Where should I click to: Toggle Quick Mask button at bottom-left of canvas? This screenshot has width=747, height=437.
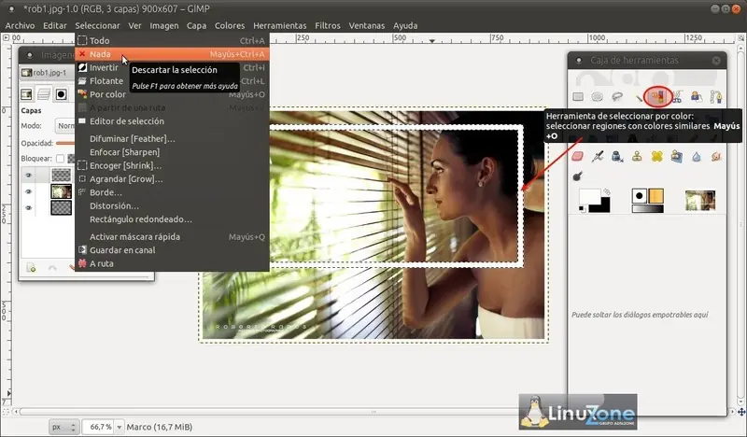coord(6,411)
